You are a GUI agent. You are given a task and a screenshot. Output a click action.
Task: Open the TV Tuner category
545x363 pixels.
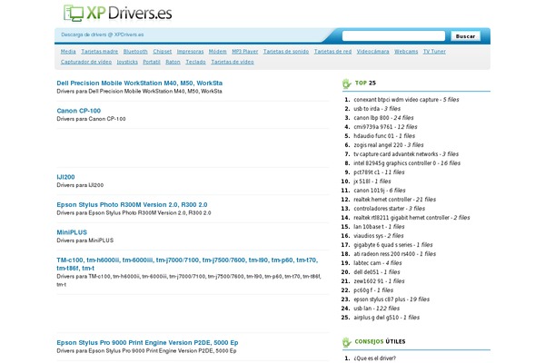434,52
